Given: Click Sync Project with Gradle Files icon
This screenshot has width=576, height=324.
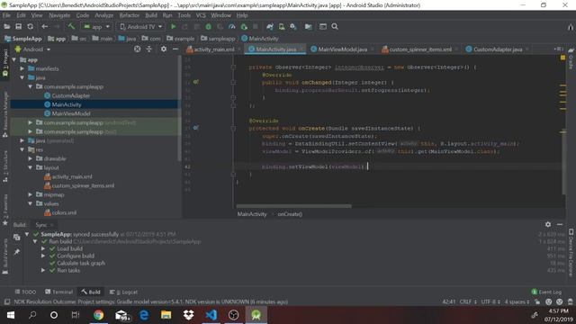Looking at the screenshot, I should (x=270, y=26).
